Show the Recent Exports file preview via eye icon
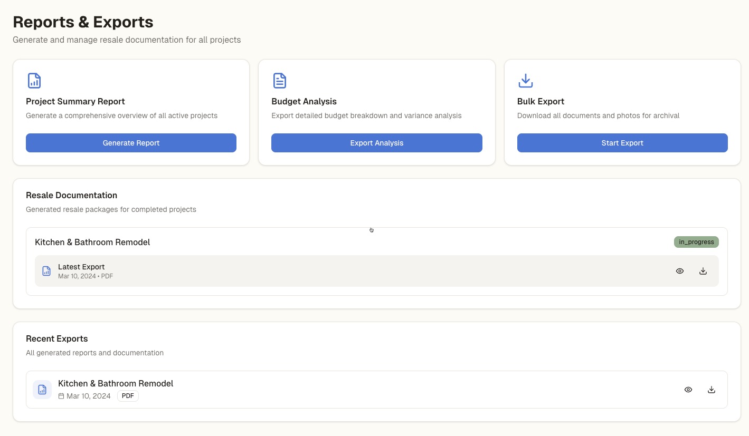The image size is (749, 436). [x=688, y=389]
